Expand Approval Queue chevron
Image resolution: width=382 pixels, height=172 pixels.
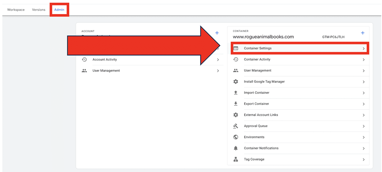pyautogui.click(x=364, y=126)
